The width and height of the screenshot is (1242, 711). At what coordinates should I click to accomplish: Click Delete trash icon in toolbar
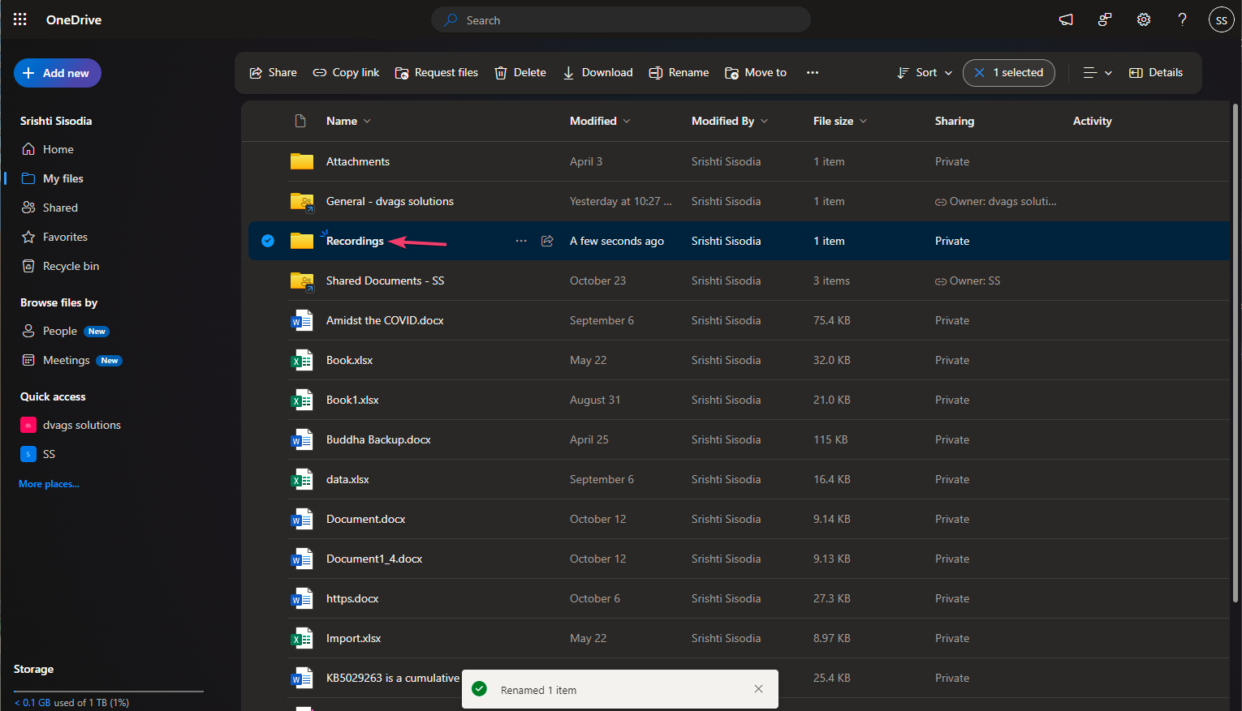click(520, 72)
